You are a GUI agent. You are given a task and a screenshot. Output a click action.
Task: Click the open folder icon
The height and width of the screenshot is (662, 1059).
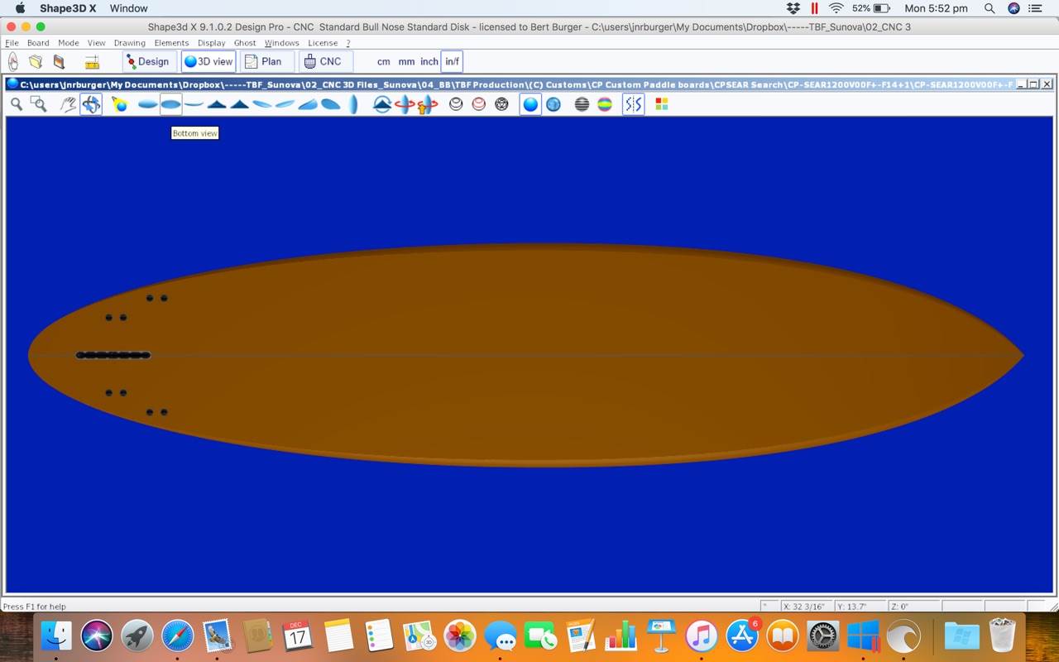[36, 61]
